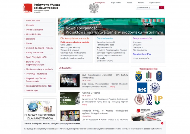The height and width of the screenshot is (134, 190).
Task: Open Biuro ds. Osób Niepełnosprawnych
Action: 35,63
